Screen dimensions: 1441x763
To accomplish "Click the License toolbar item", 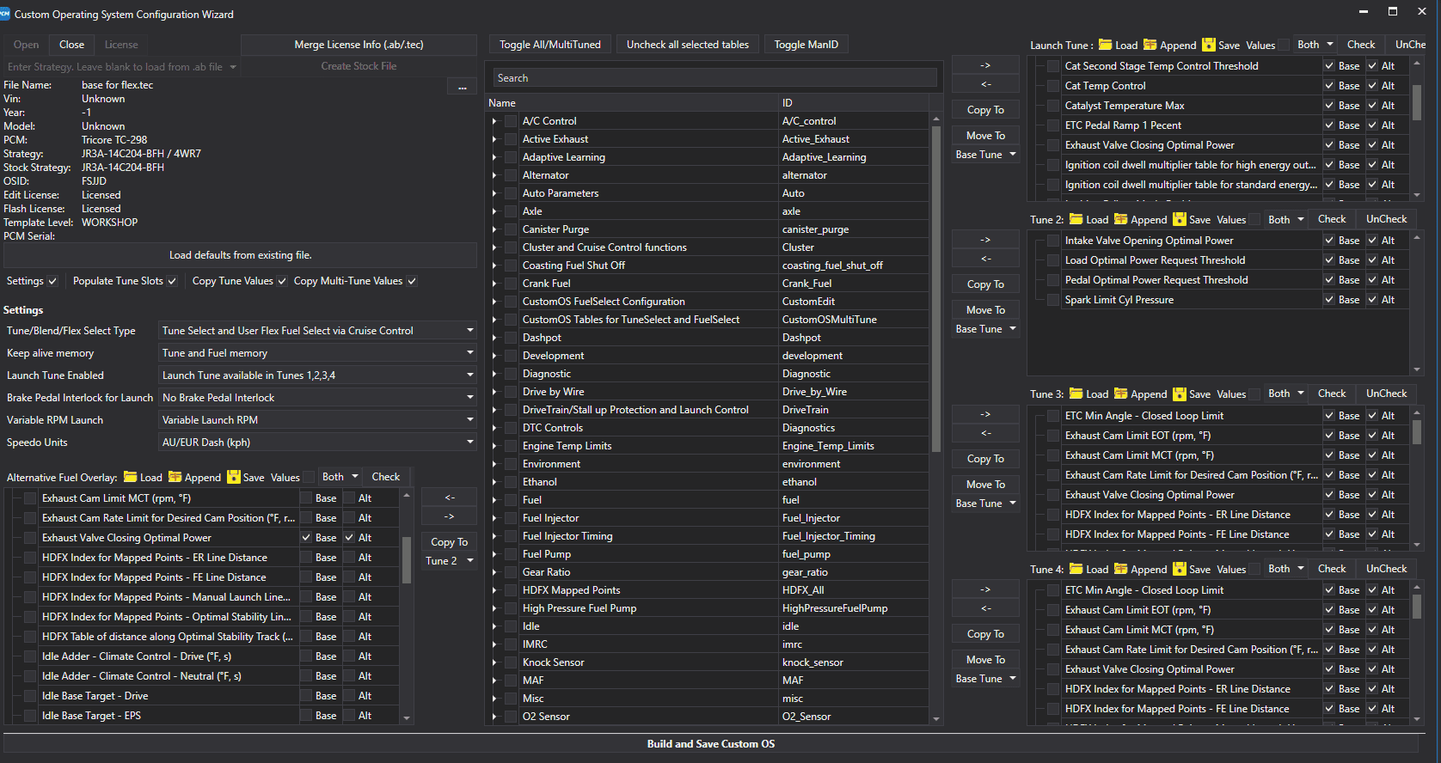I will tap(121, 45).
